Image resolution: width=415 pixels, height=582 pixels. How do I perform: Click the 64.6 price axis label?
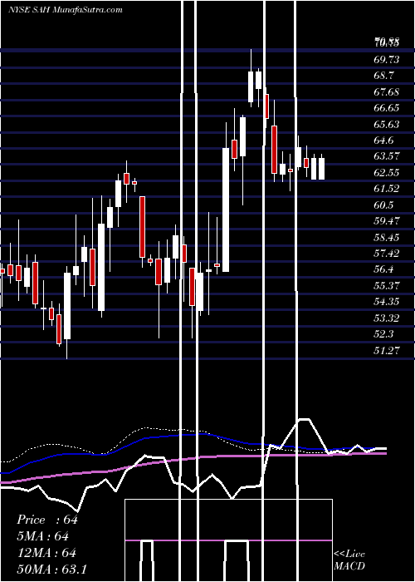383,141
